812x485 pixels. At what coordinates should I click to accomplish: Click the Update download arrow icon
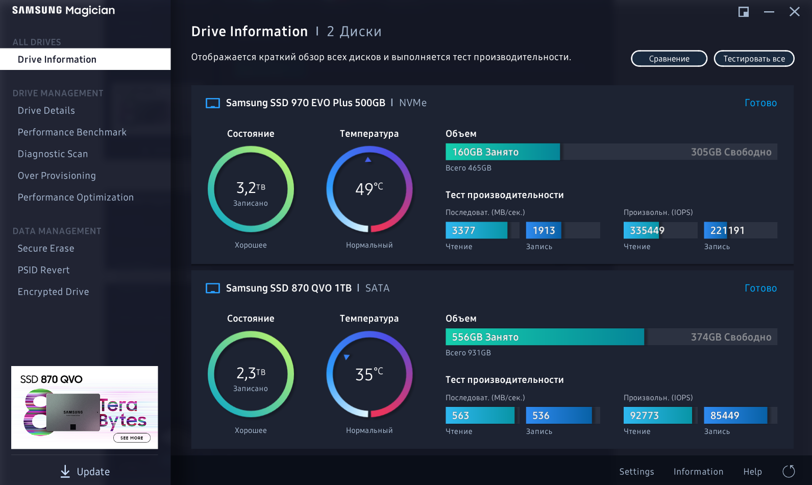pos(65,471)
